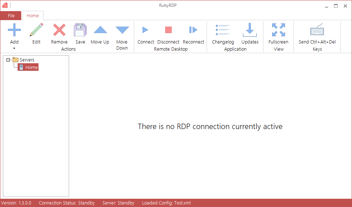The image size is (352, 207).
Task: Enter Fullscreen view via the arrows icon
Action: (x=278, y=30)
